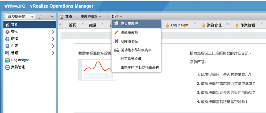The image size is (266, 113).
Task: Open the 儀表板清單 dropdown menu
Action: click(x=91, y=17)
